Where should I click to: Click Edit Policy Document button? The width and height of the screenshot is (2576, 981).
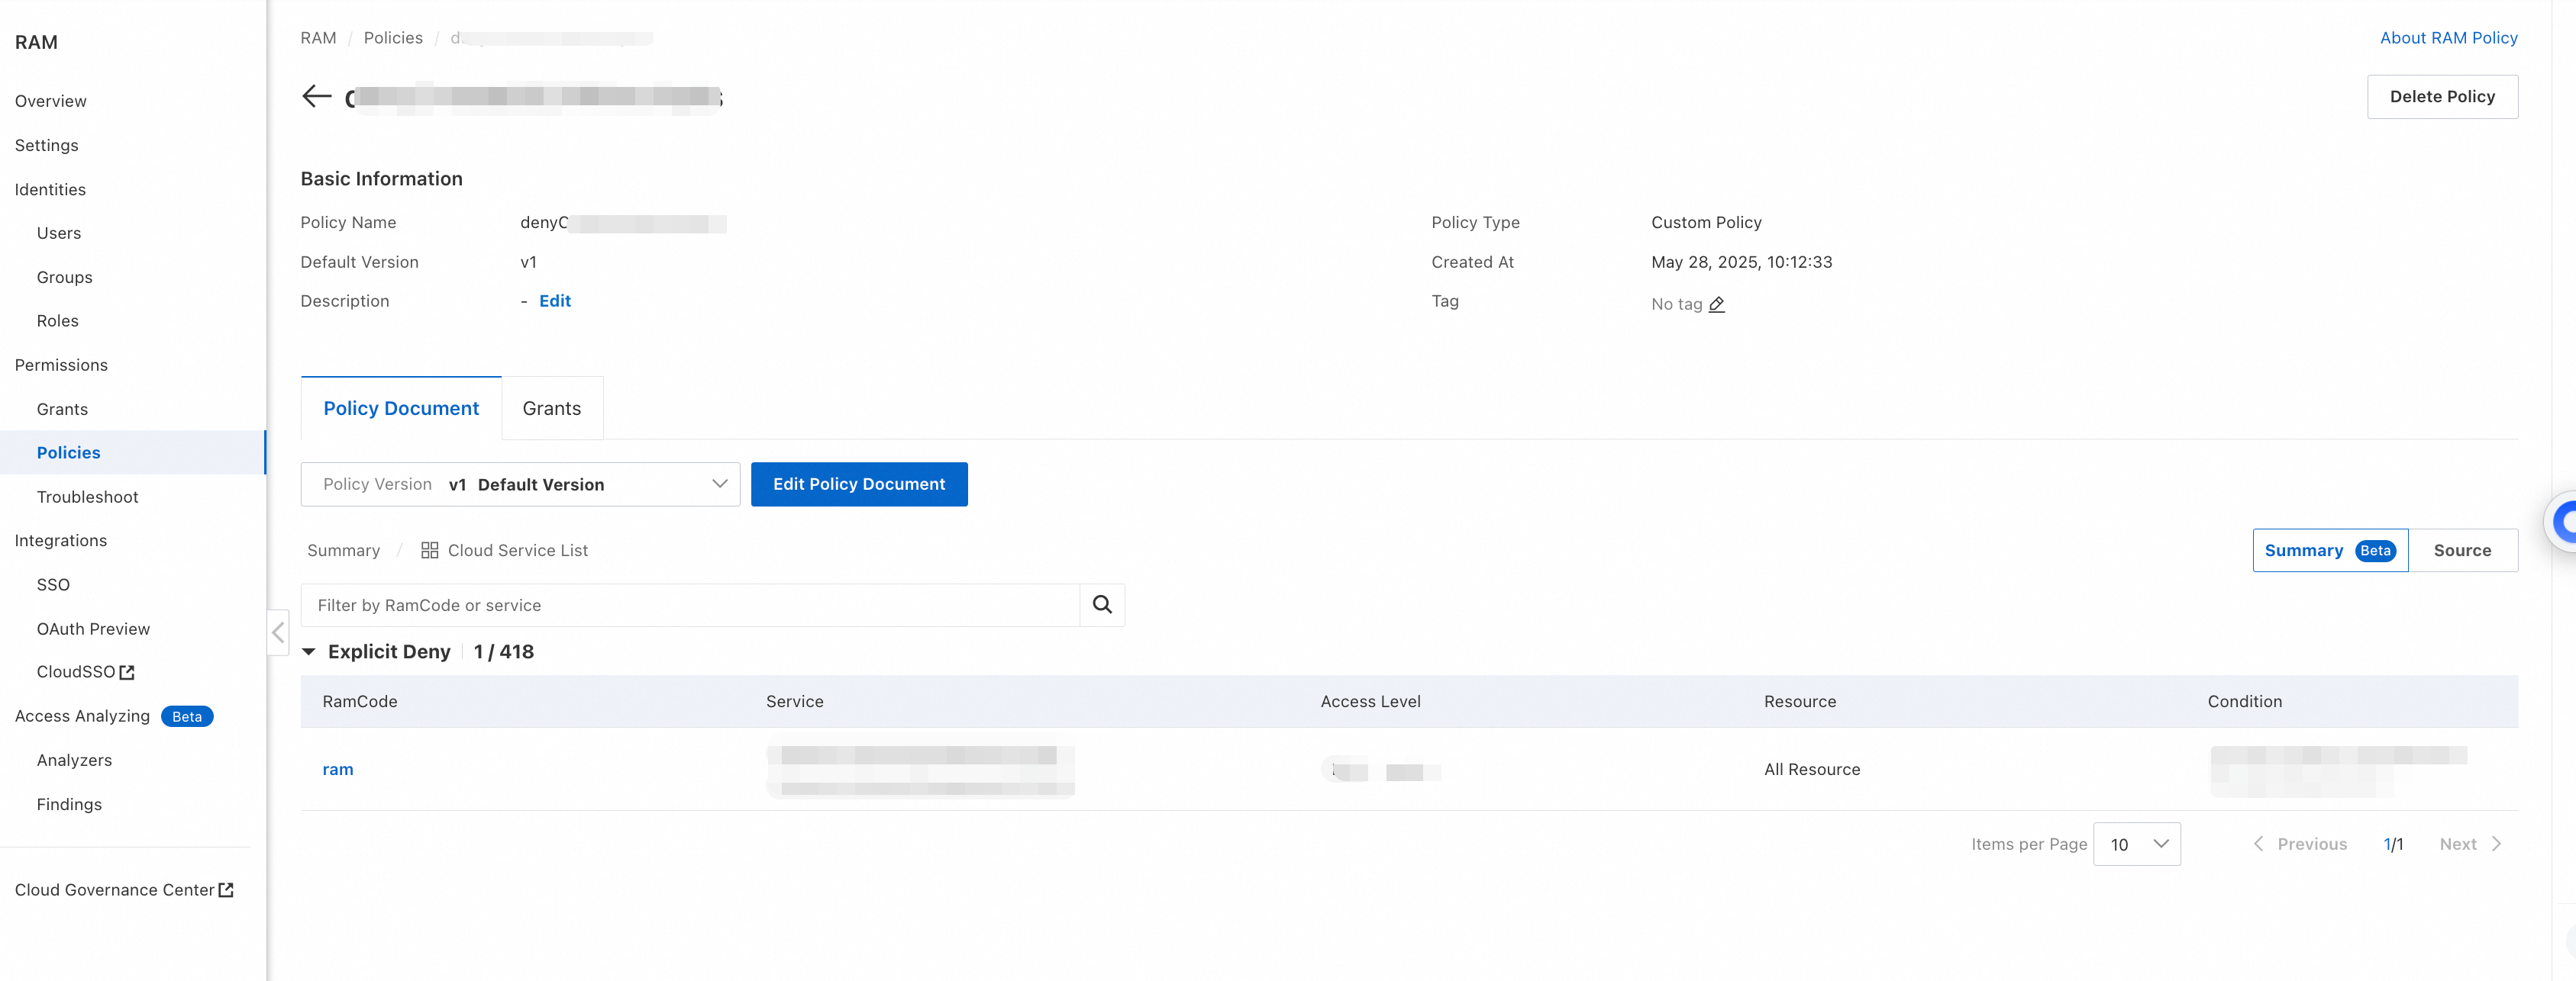pos(859,484)
